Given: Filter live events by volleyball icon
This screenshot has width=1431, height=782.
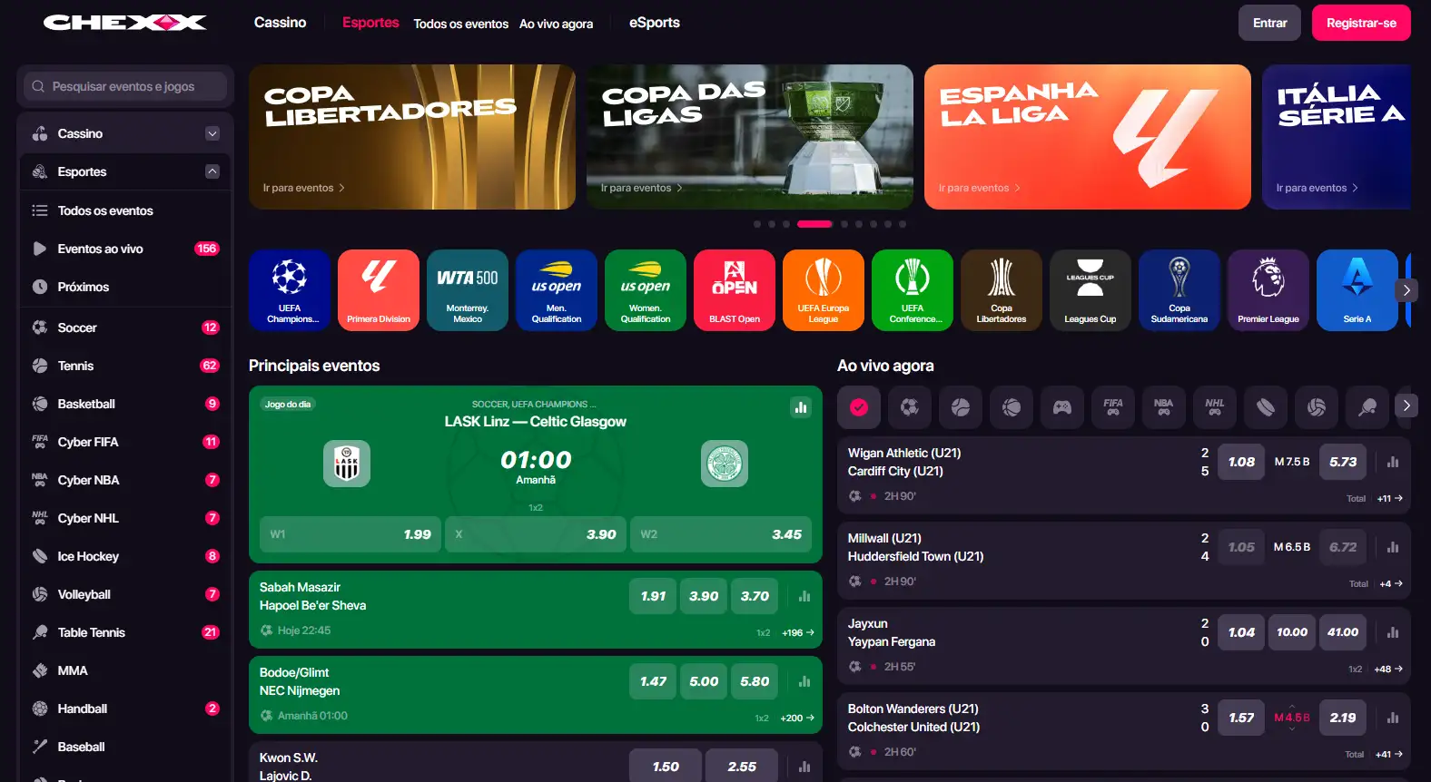Looking at the screenshot, I should click(1316, 407).
